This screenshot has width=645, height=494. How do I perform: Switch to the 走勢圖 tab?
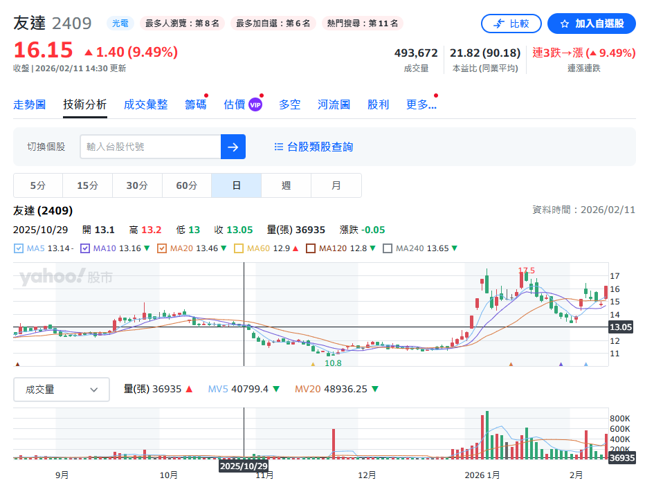pyautogui.click(x=29, y=104)
